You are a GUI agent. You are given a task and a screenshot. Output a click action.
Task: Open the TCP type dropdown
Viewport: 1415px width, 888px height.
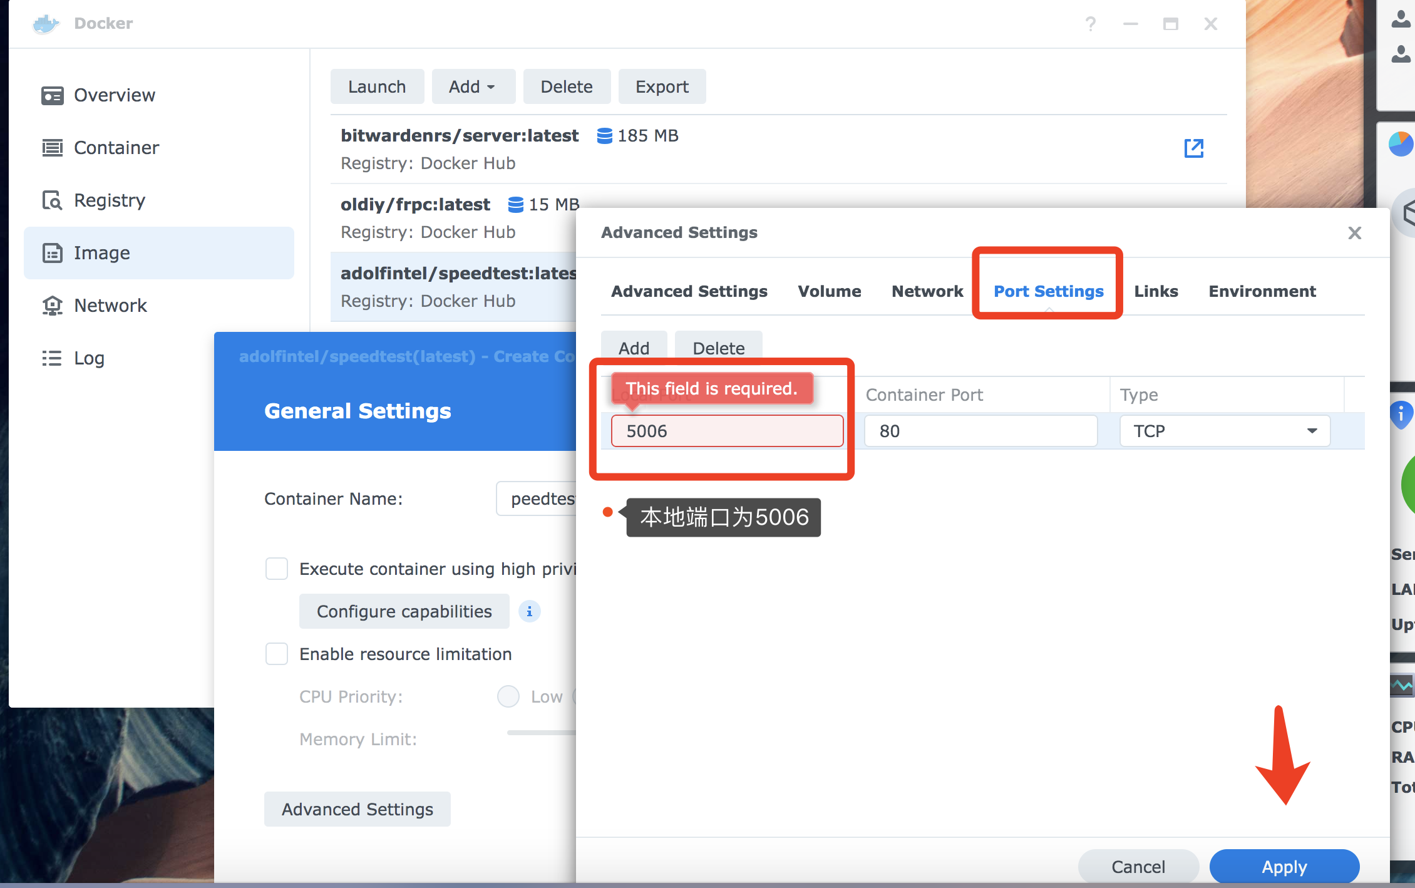(x=1313, y=431)
